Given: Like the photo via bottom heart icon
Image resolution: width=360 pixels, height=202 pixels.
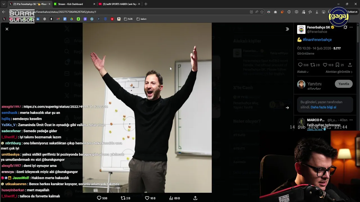Looking at the screenshot, I should (x=147, y=198).
